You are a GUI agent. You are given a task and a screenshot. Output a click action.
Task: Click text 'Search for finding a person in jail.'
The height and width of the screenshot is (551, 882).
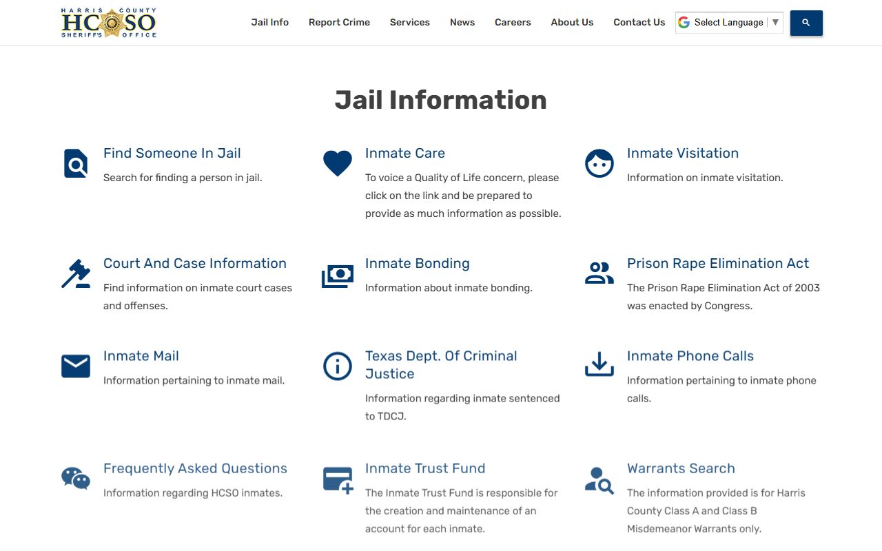point(183,178)
